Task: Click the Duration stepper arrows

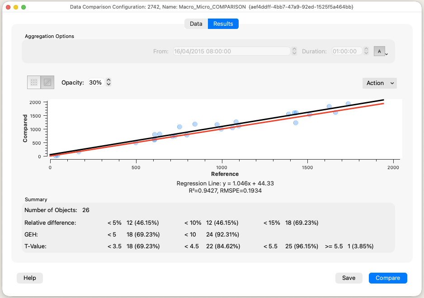Action: pos(366,51)
